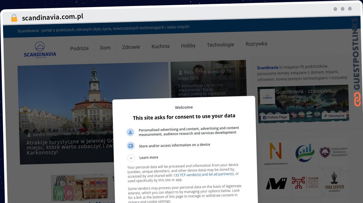Image resolution: width=363 pixels, height=203 pixels.
Task: Open the 133 TCF vendors link
Action: coord(204,175)
